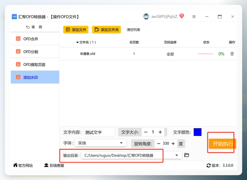Click the 汇帮OFD转换器 app logo icon
This screenshot has width=247, height=180.
point(14,16)
